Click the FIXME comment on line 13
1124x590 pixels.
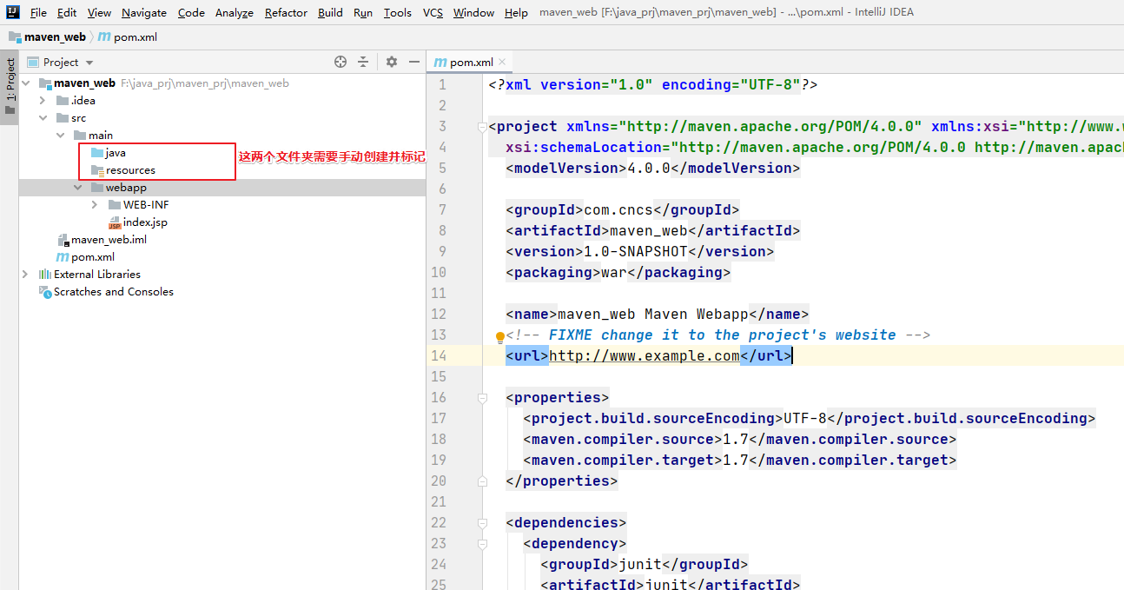718,335
